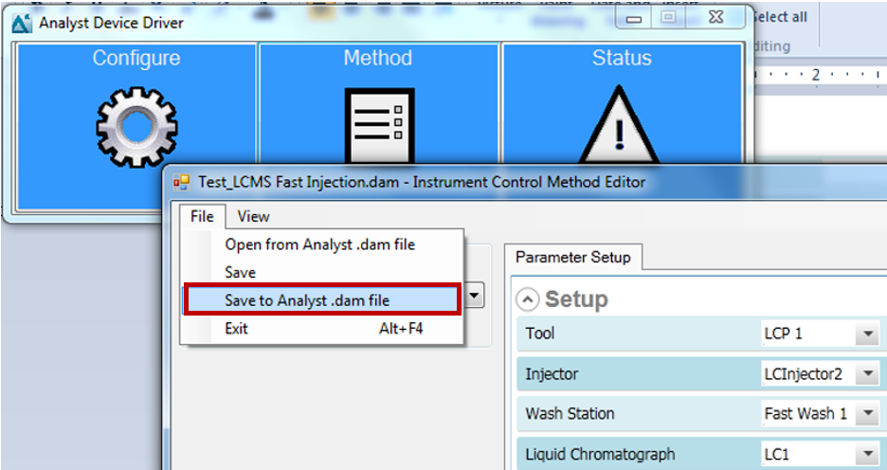Open the View menu
This screenshot has height=470, width=887.
click(253, 216)
